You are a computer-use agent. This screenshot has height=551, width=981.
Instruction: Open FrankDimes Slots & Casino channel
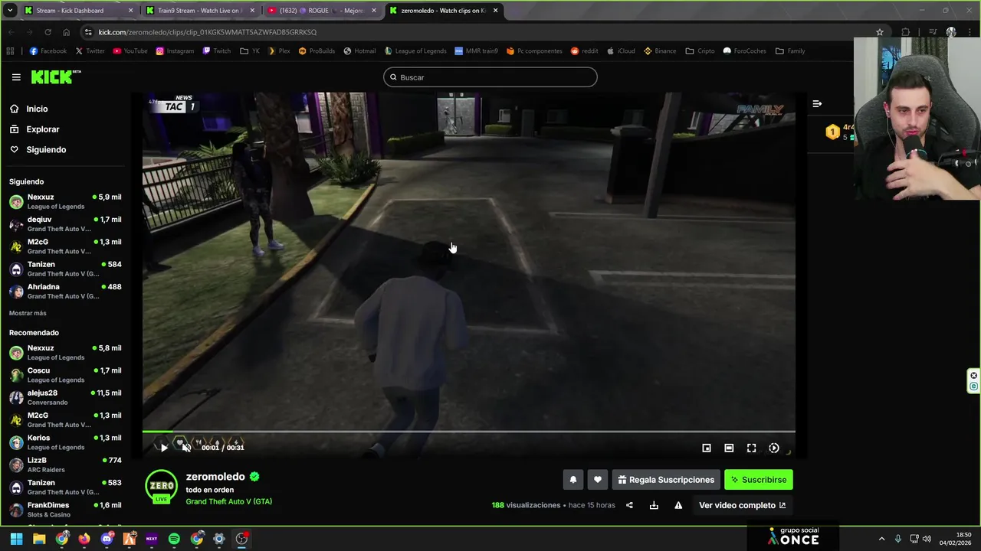pos(65,509)
